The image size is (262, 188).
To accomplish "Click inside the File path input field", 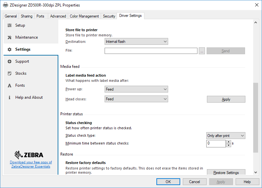I will tap(151, 51).
